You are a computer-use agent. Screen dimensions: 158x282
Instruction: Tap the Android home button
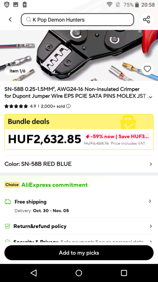pos(79,273)
